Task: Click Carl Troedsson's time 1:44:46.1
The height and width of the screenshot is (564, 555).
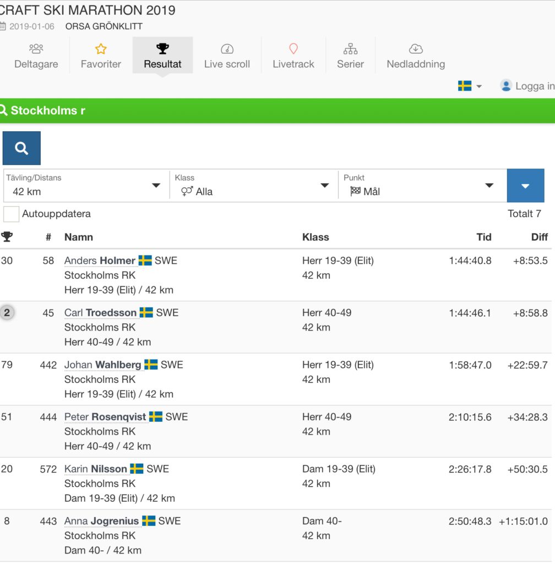Action: 470,313
